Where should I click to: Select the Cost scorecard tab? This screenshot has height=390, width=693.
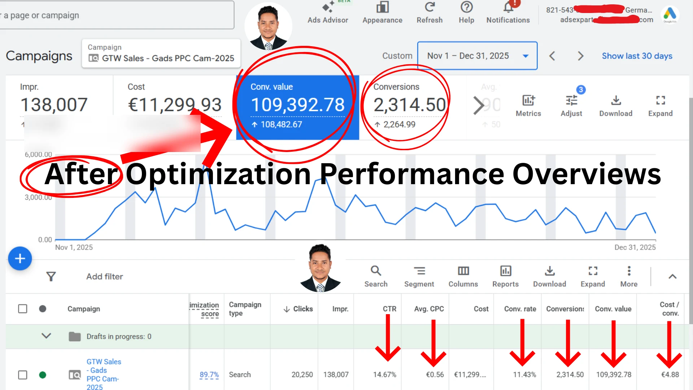point(175,107)
